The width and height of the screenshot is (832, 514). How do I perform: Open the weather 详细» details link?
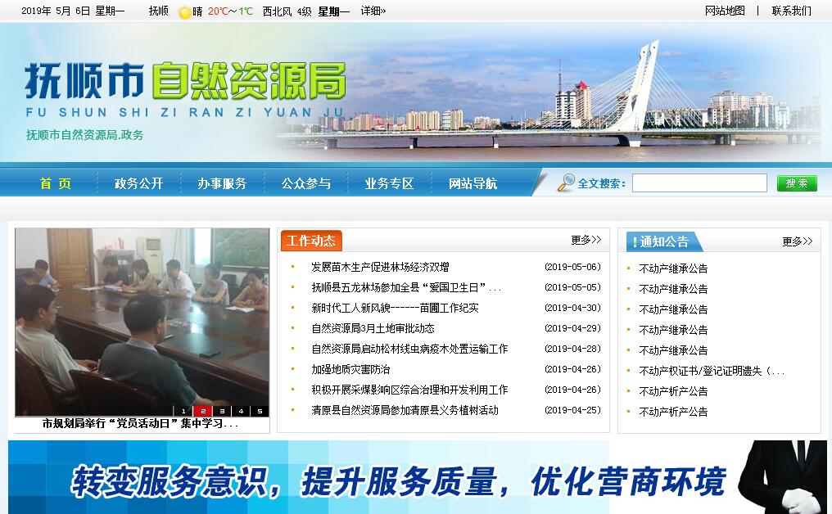click(373, 11)
